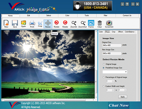Create a new image with New icon
Viewport: 142px width, 109px height.
pos(6,24)
